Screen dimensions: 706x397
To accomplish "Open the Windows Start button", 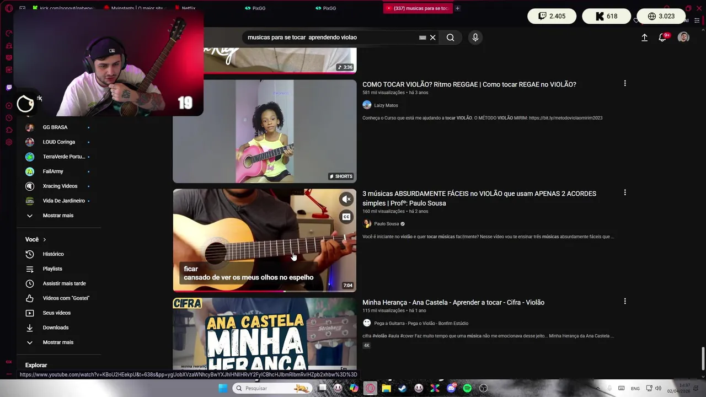I will click(x=223, y=388).
